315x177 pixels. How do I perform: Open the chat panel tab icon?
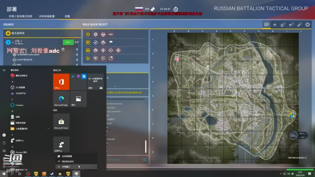coord(267,24)
